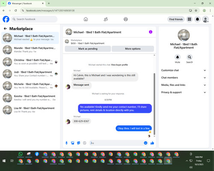Screen dimensions: 214x171
Task: Click More options button
Action: 133,49
